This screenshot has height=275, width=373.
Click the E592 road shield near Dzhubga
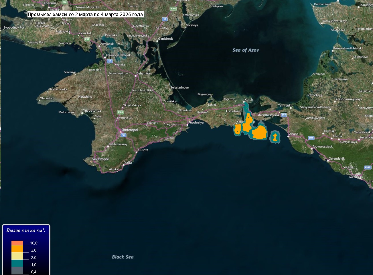(x=368, y=167)
